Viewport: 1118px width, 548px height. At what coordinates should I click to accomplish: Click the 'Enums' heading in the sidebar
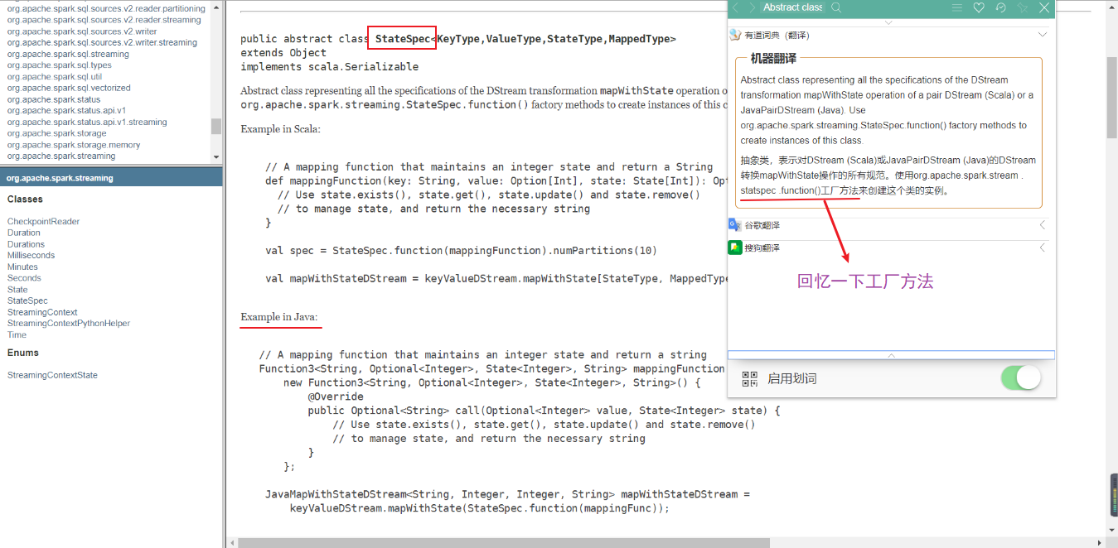point(23,353)
